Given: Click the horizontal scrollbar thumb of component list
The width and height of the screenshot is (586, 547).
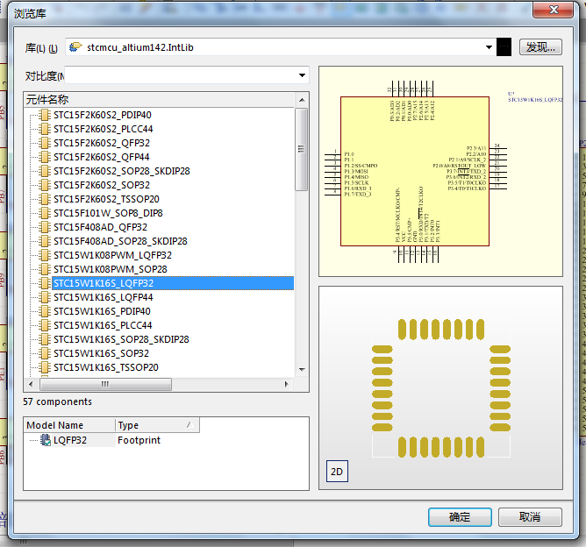Looking at the screenshot, I should (x=106, y=384).
